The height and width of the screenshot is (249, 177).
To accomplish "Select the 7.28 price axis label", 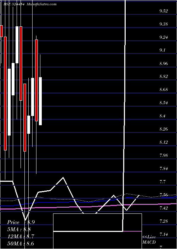I will coord(164,221).
